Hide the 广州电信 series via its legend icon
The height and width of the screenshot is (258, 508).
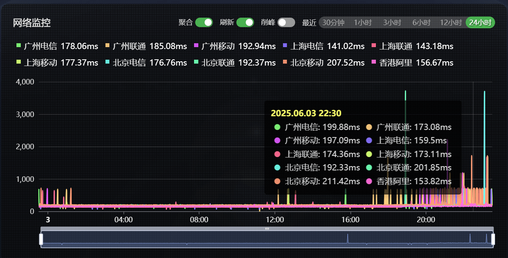coord(18,46)
